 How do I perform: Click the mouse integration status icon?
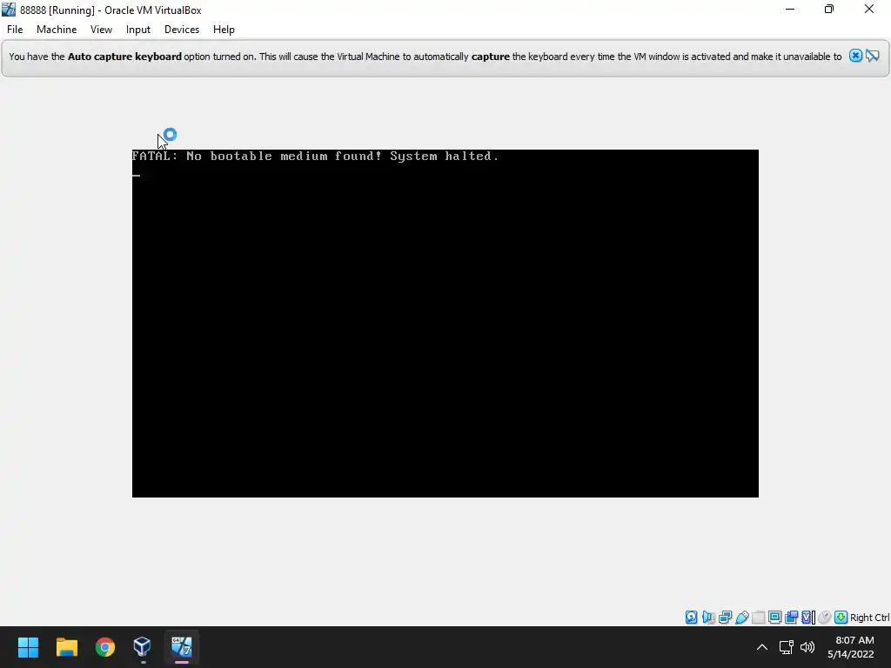tap(825, 618)
